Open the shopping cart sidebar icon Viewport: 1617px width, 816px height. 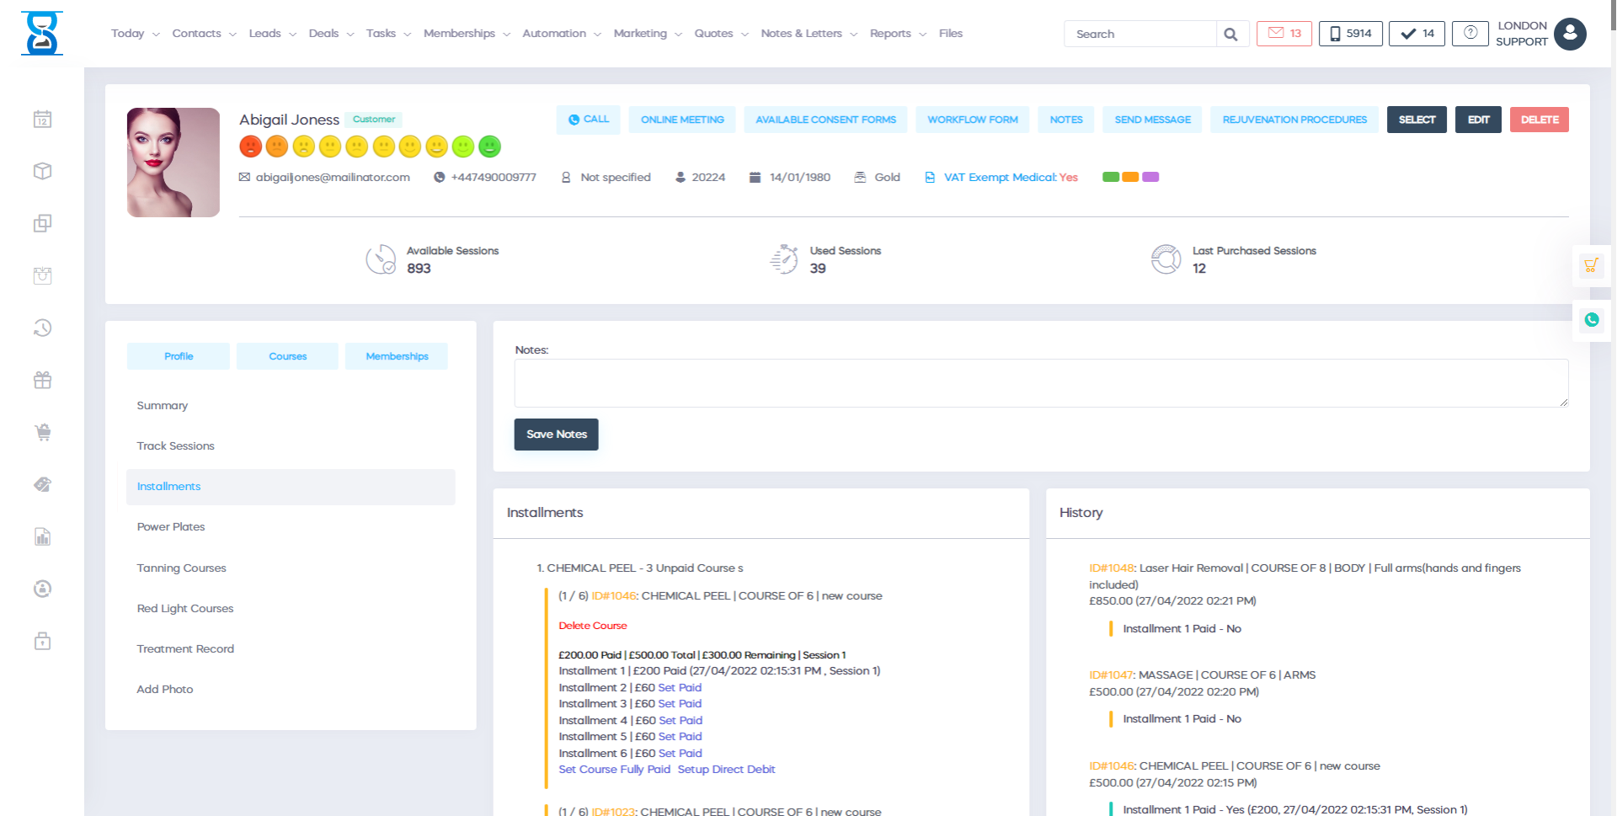point(43,433)
